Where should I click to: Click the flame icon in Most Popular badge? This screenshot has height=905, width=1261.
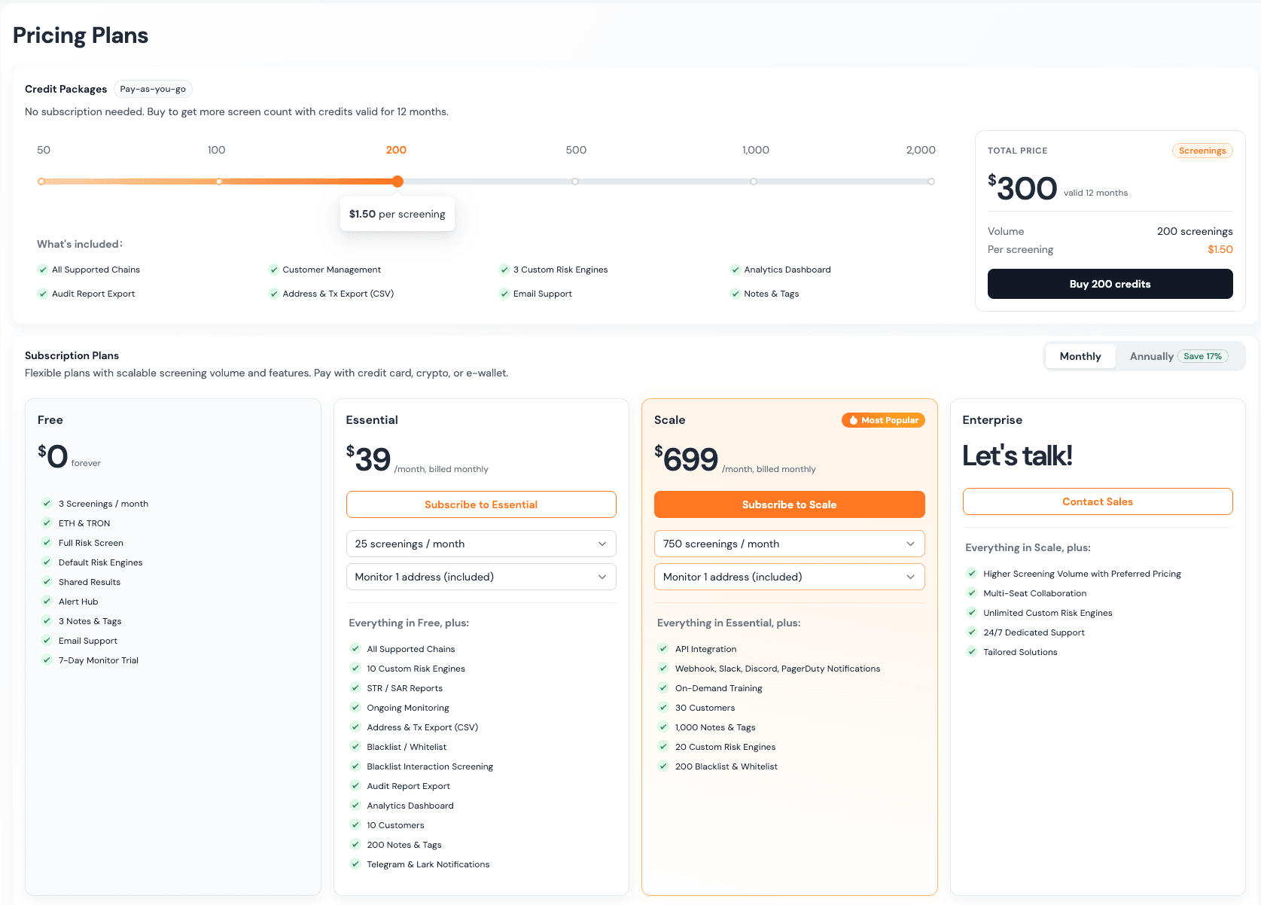click(x=853, y=420)
